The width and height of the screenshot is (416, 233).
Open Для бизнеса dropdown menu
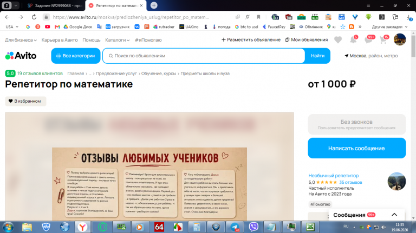pos(21,40)
